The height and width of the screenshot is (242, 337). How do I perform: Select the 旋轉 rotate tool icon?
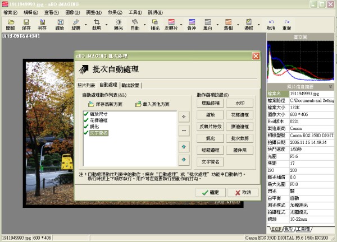(x=76, y=25)
